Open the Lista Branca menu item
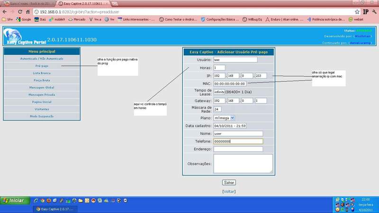The width and height of the screenshot is (379, 213). [42, 73]
